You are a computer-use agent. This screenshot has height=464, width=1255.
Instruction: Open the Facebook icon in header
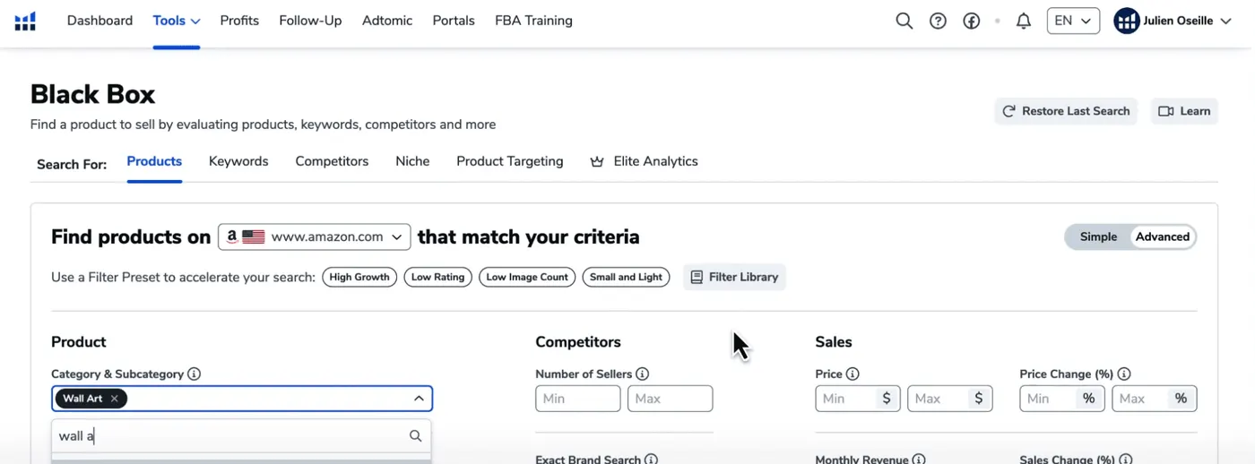972,21
